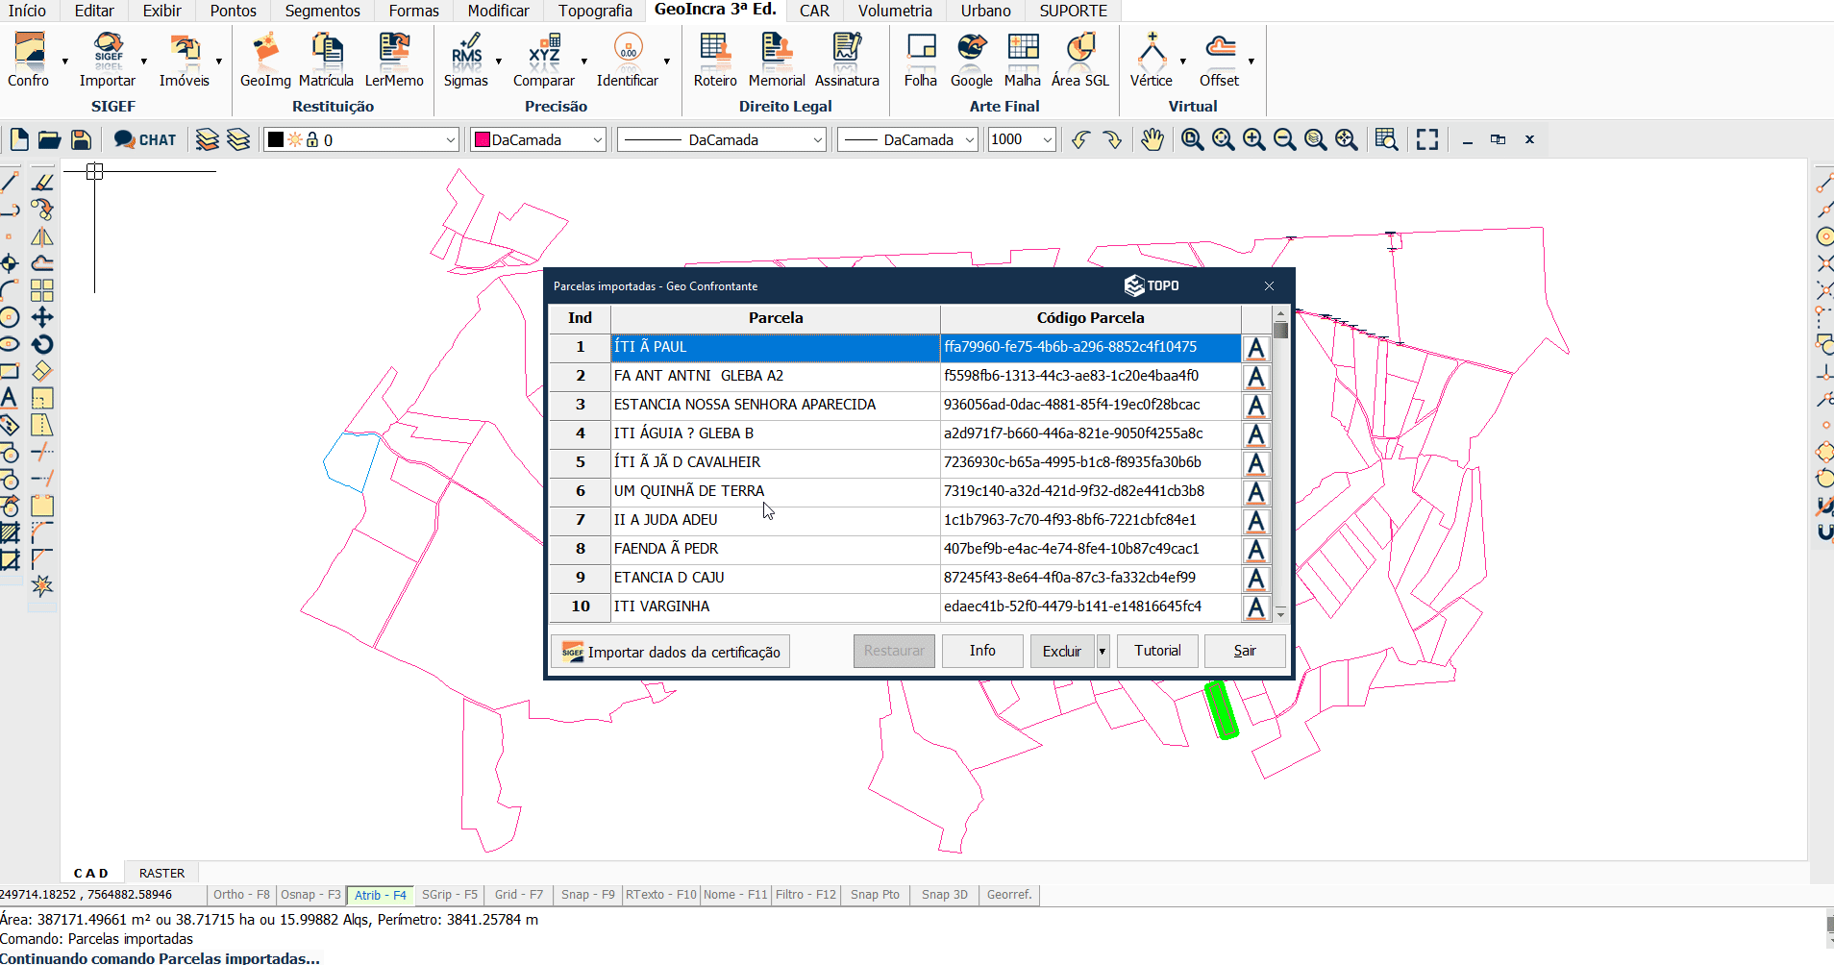1834x965 pixels.
Task: Open the Matrícula tool
Action: (326, 59)
